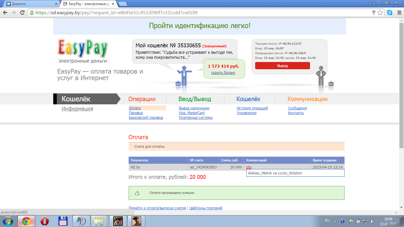Image resolution: width=404 pixels, height=227 pixels.
Task: Open the Коммуникации menu heading
Action: [x=308, y=99]
